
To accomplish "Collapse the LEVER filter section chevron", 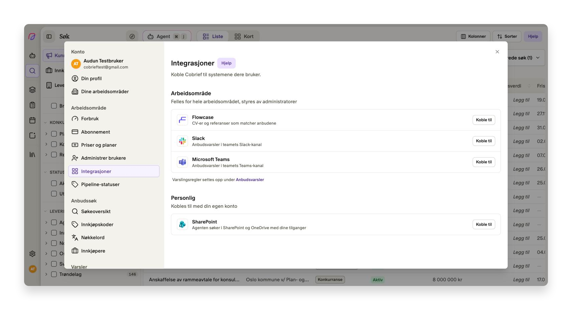I will 45,211.
